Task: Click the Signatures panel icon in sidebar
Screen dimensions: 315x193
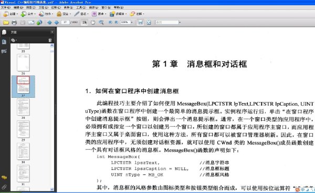Action: pyautogui.click(x=4, y=51)
